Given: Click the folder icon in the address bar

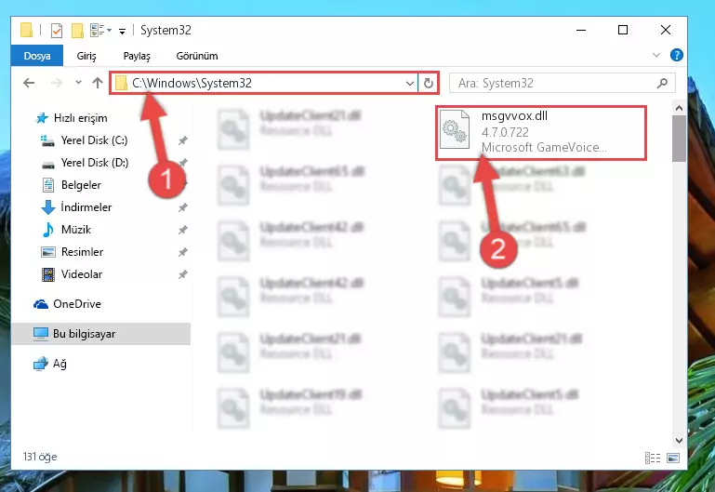Looking at the screenshot, I should pos(121,83).
